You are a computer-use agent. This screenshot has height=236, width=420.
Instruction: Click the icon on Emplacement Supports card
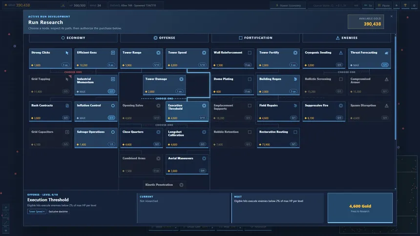tap(250, 106)
